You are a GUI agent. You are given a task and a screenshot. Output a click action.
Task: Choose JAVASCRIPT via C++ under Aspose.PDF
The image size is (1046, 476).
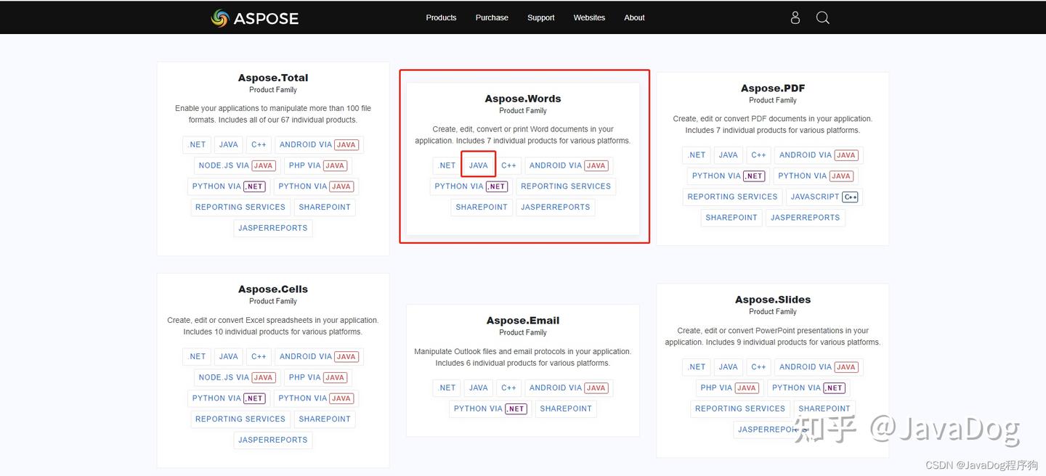(x=824, y=197)
